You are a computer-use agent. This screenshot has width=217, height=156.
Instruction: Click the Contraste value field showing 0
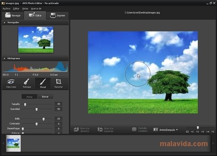pos(58,124)
